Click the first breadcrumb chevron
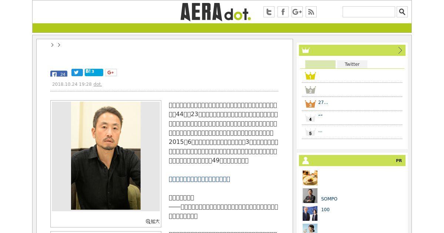The width and height of the screenshot is (444, 233). click(x=53, y=45)
